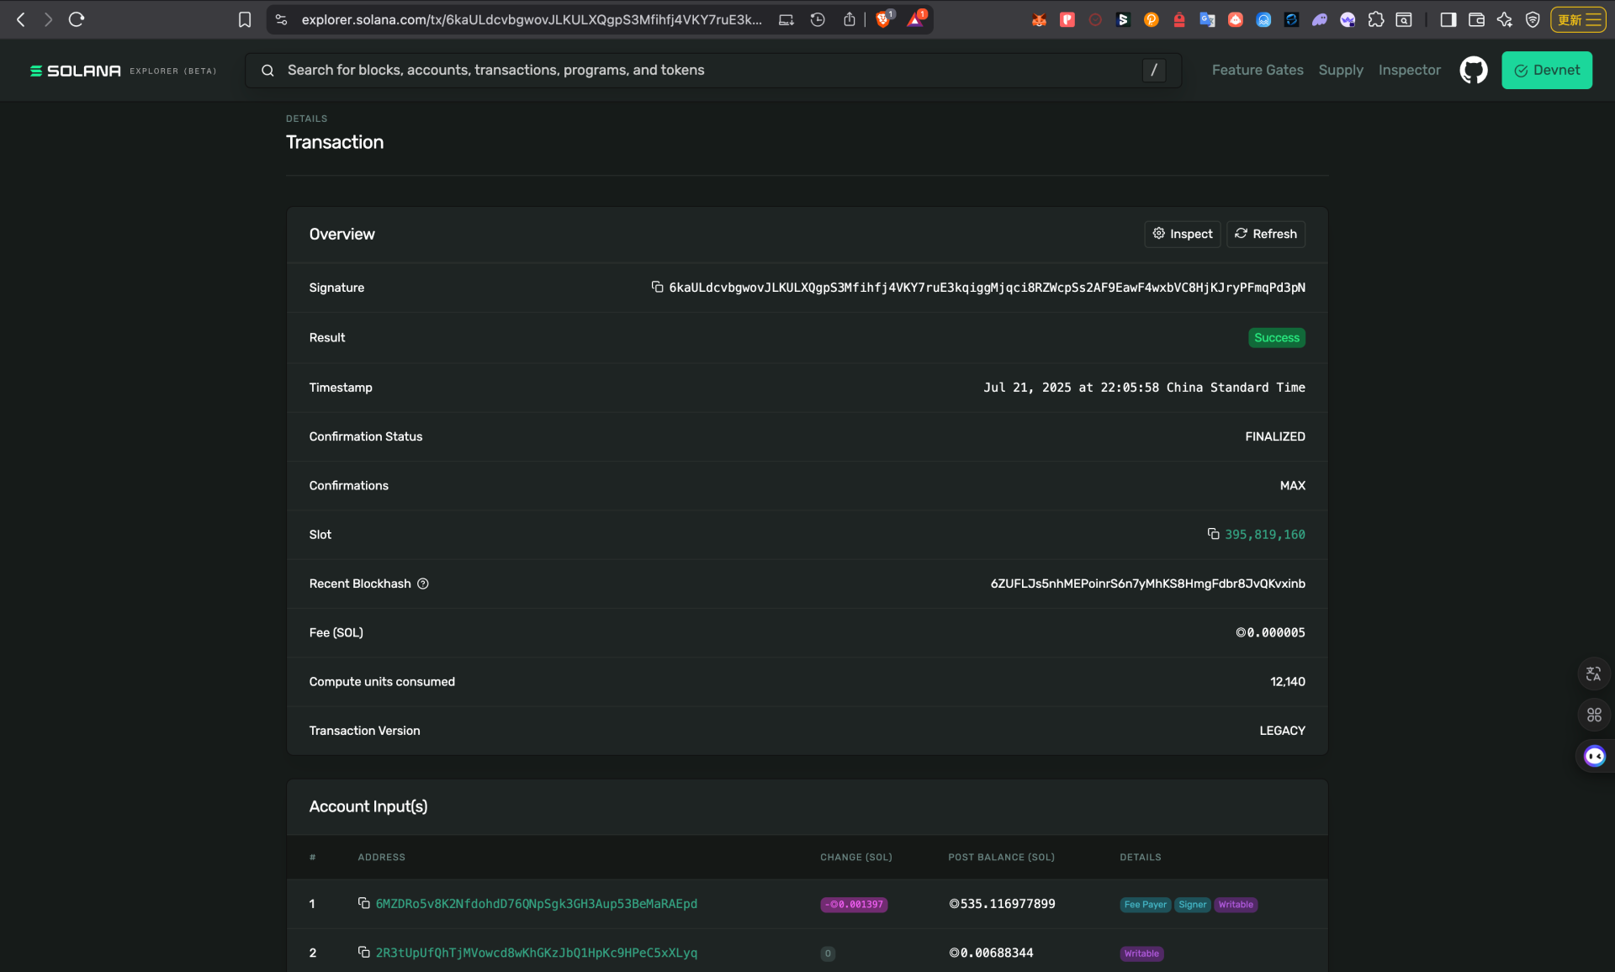Bookmark this page with the bookmark icon
The image size is (1615, 972).
245,19
